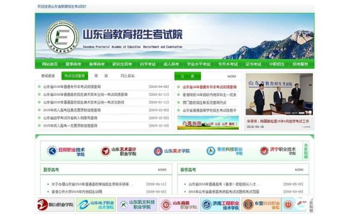Select 专升本考试 in green nav bar
345x214 pixels.
(228, 64)
